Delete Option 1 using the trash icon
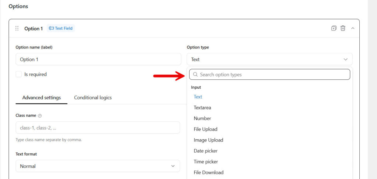Image resolution: width=377 pixels, height=179 pixels. pos(343,28)
